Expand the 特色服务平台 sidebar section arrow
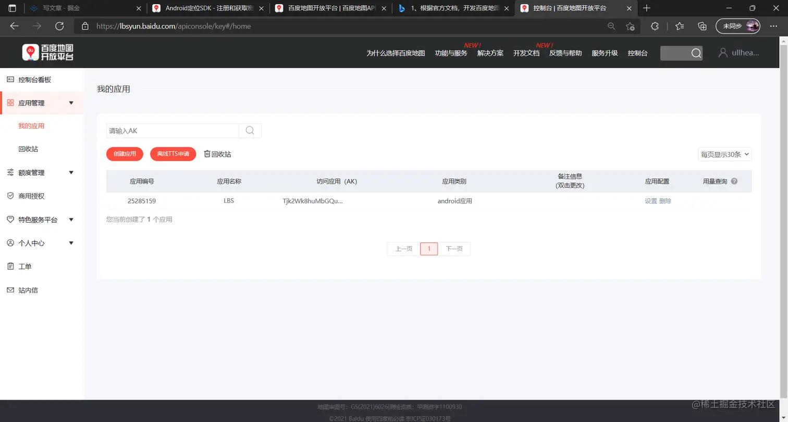This screenshot has height=422, width=788. 71,220
